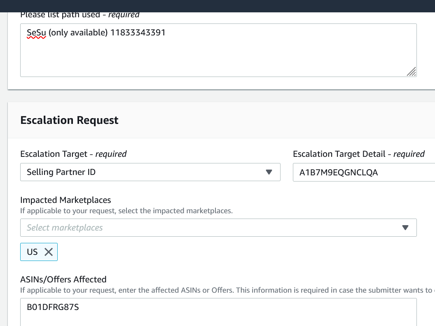Remove the US marketplace token
Screen dimensions: 435x326
pos(49,252)
